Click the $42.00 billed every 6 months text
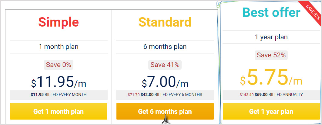322x125 pixels. click(171, 95)
